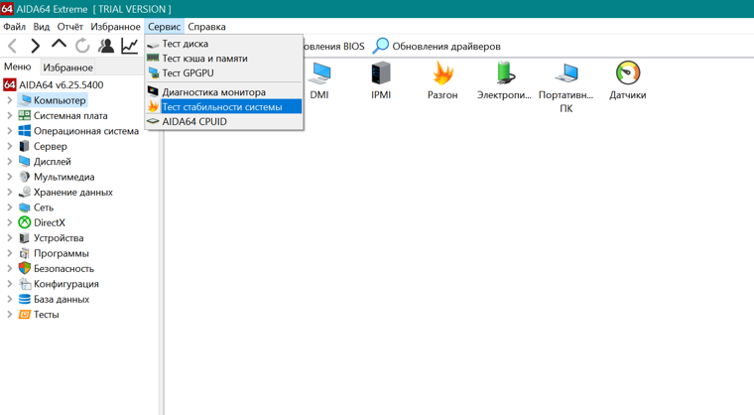This screenshot has height=415, width=754.
Task: Click the Мультимедиа speaker icon
Action: (x=25, y=177)
